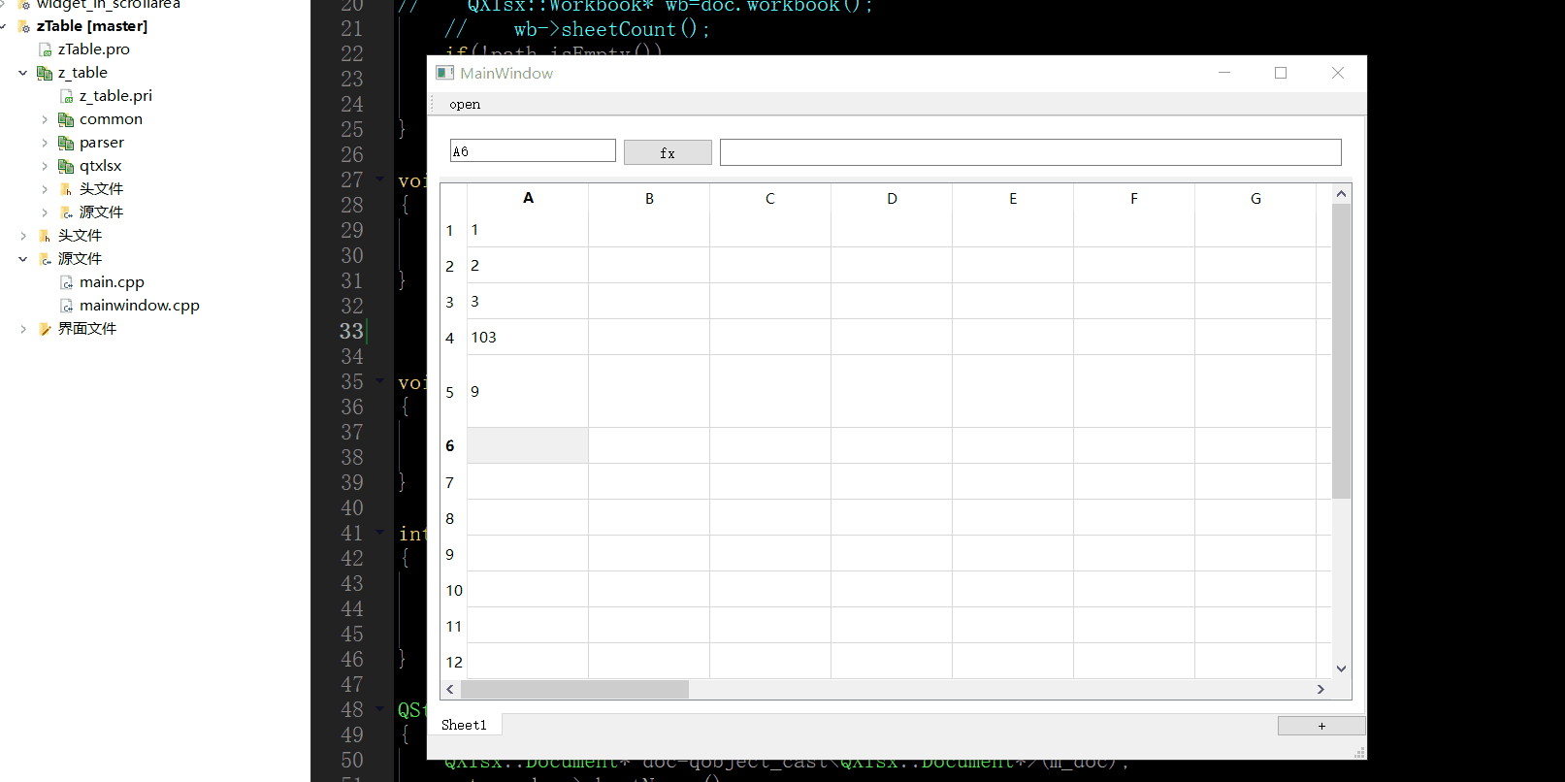The width and height of the screenshot is (1565, 782).
Task: Collapse the top-level 源文件 node
Action: 23,259
